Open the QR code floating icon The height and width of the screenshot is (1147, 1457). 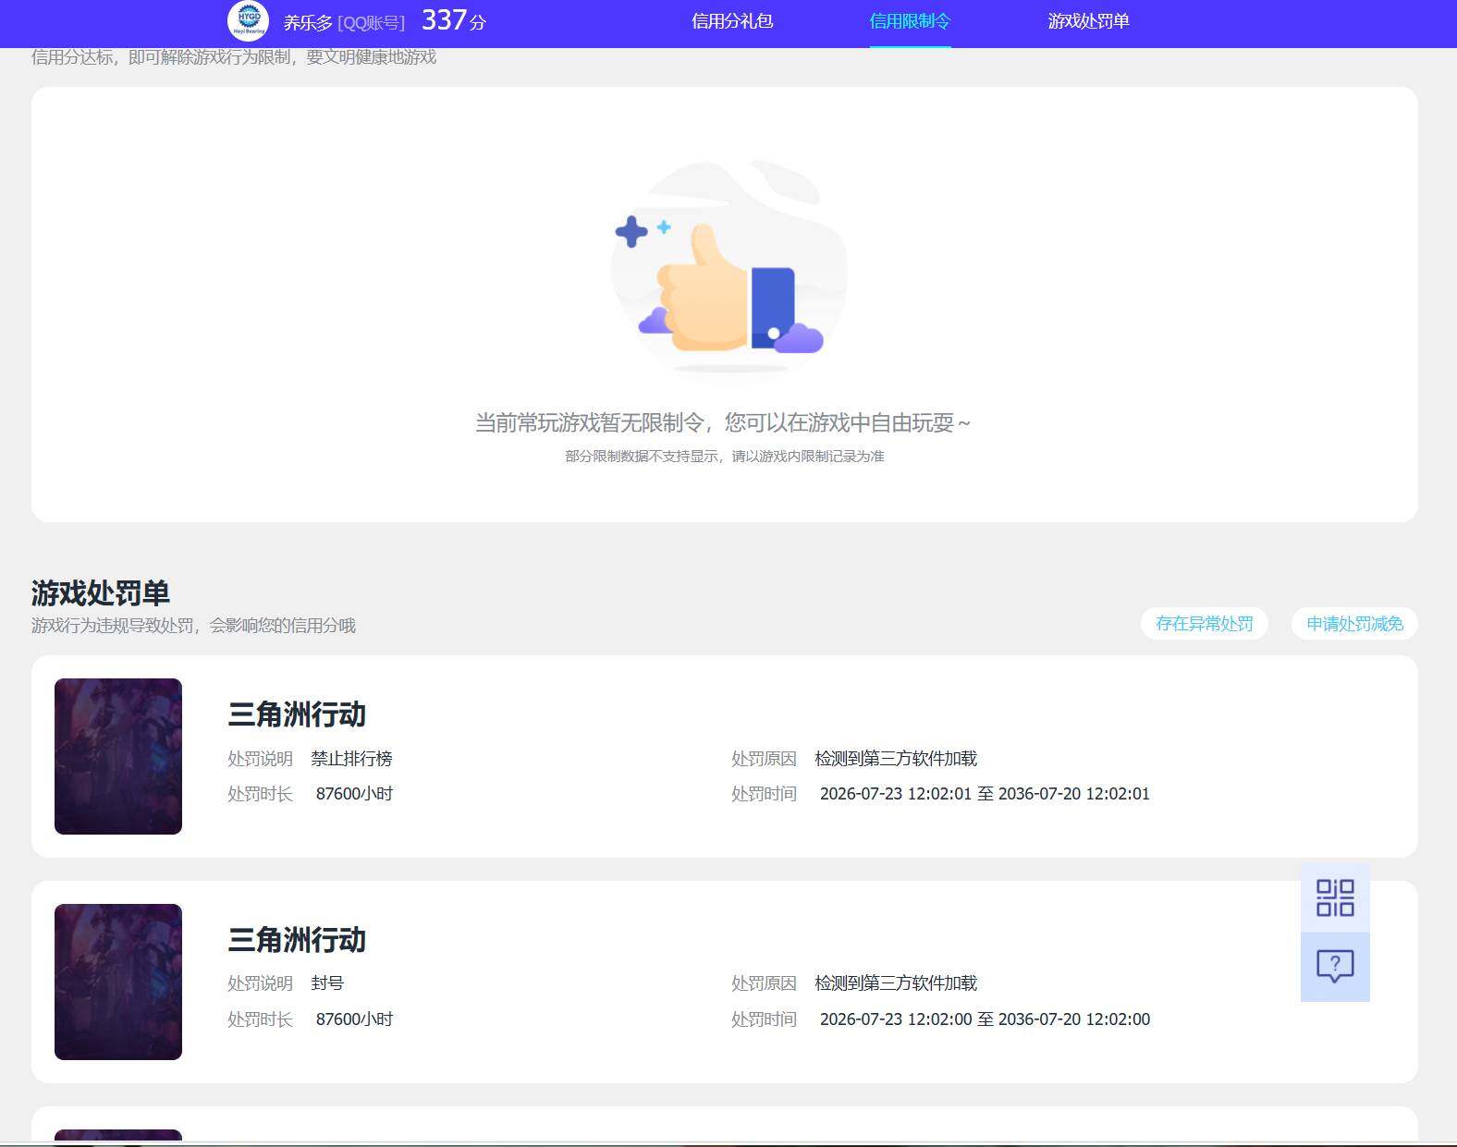point(1335,897)
